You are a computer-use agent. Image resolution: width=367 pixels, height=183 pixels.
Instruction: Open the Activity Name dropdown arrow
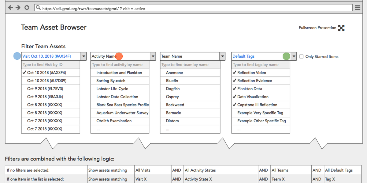(153, 56)
